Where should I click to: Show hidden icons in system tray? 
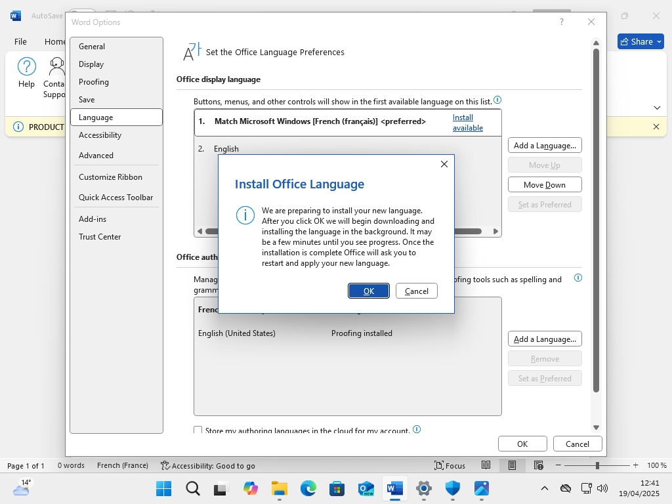(x=544, y=488)
